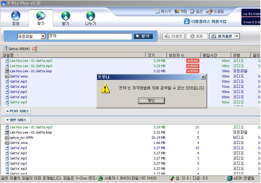Sort results by the 크기 column header
This screenshot has width=261, height=183.
coord(156,55)
